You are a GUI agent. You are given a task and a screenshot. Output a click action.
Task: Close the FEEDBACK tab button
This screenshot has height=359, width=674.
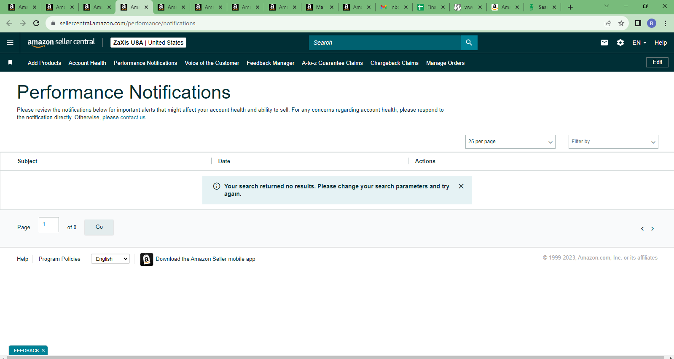click(43, 351)
